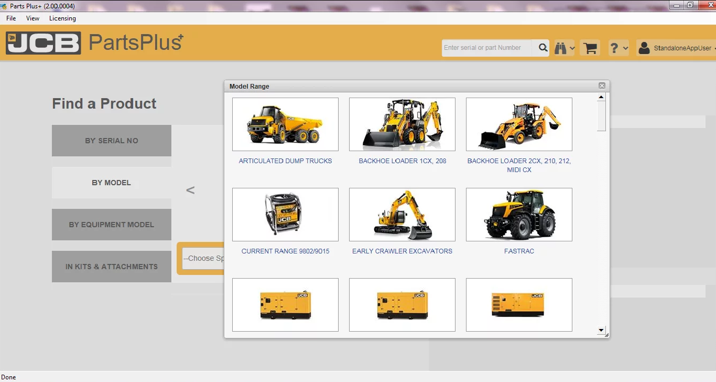Click the Parts Plus title bar icon
Viewport: 716px width, 382px height.
[4, 5]
